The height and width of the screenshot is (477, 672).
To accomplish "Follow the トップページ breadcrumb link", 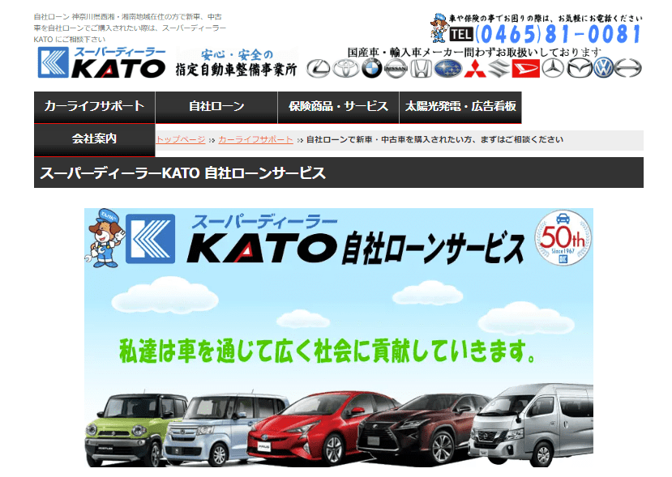I will click(x=181, y=139).
